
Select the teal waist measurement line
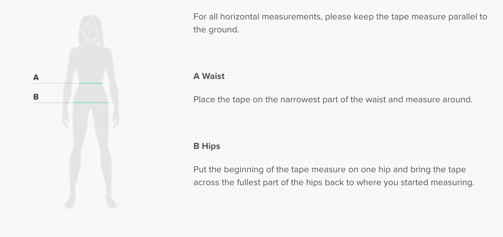coord(90,83)
